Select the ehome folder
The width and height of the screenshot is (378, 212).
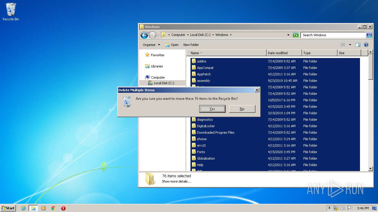click(x=202, y=139)
